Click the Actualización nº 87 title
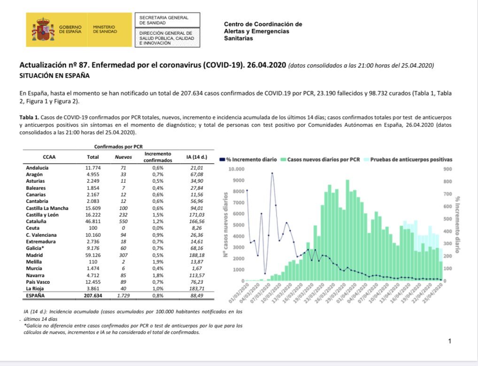478x366 pixels. (x=153, y=65)
